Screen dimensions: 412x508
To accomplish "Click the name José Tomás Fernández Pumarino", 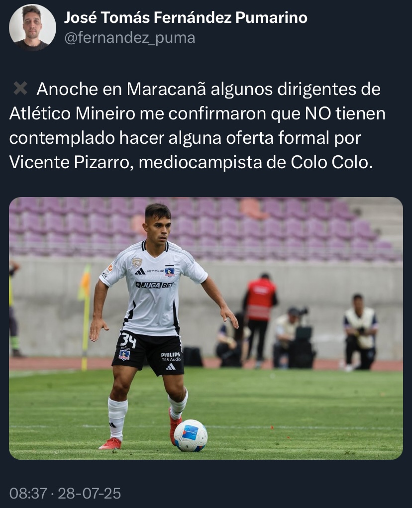I will pos(186,17).
